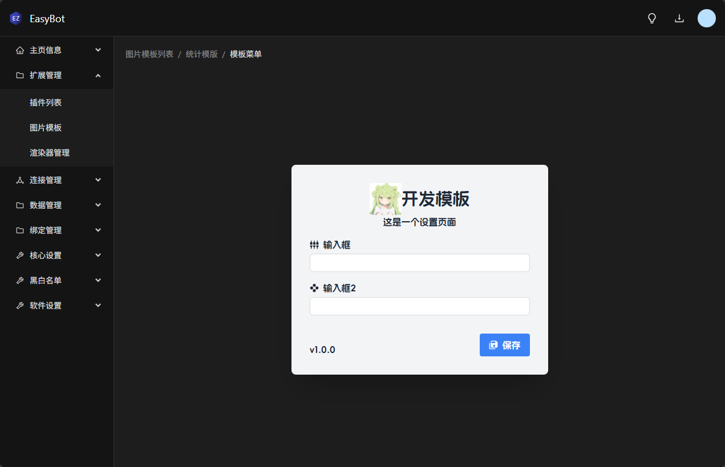Go to 渲染器管理 submenu item
Screen dimensions: 725x467
coord(50,153)
